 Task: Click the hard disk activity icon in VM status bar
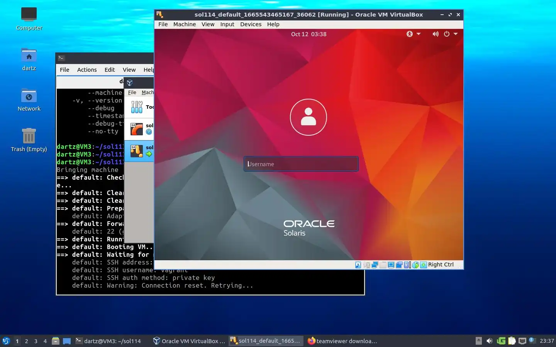tap(358, 265)
